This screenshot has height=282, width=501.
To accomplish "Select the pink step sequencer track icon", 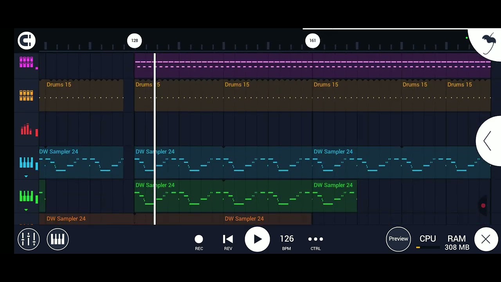I will tap(26, 62).
